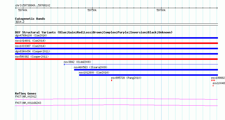Screen dimensions: 225x120
Task: Open the esv199882 variant label
Action: click(x=218, y=78)
